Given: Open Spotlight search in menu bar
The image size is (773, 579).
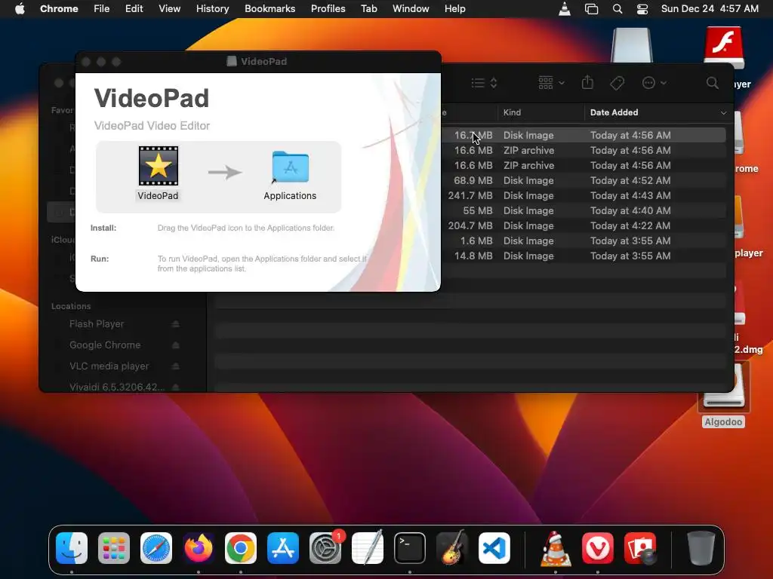Looking at the screenshot, I should [x=617, y=9].
